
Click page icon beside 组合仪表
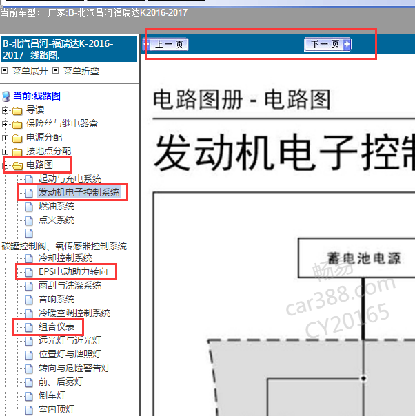pyautogui.click(x=29, y=327)
